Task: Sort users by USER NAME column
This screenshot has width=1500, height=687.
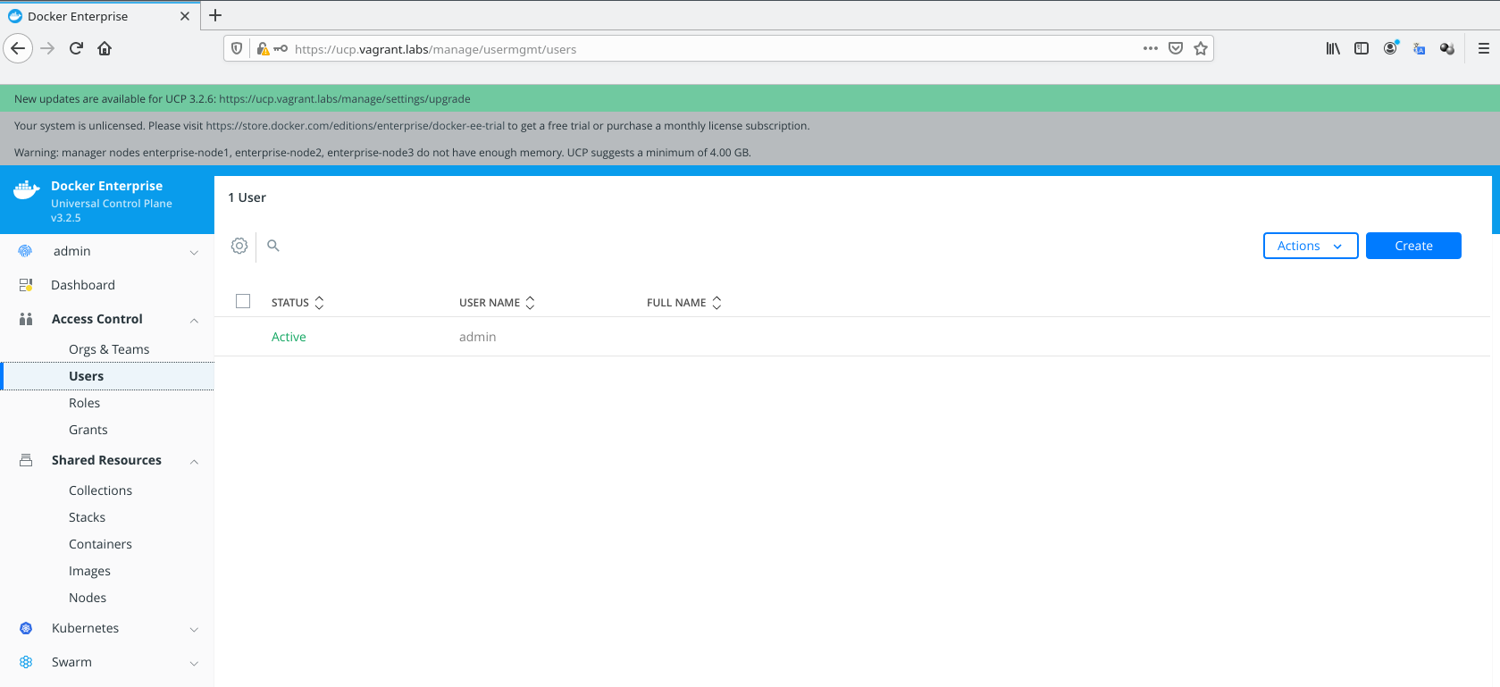Action: coord(497,303)
